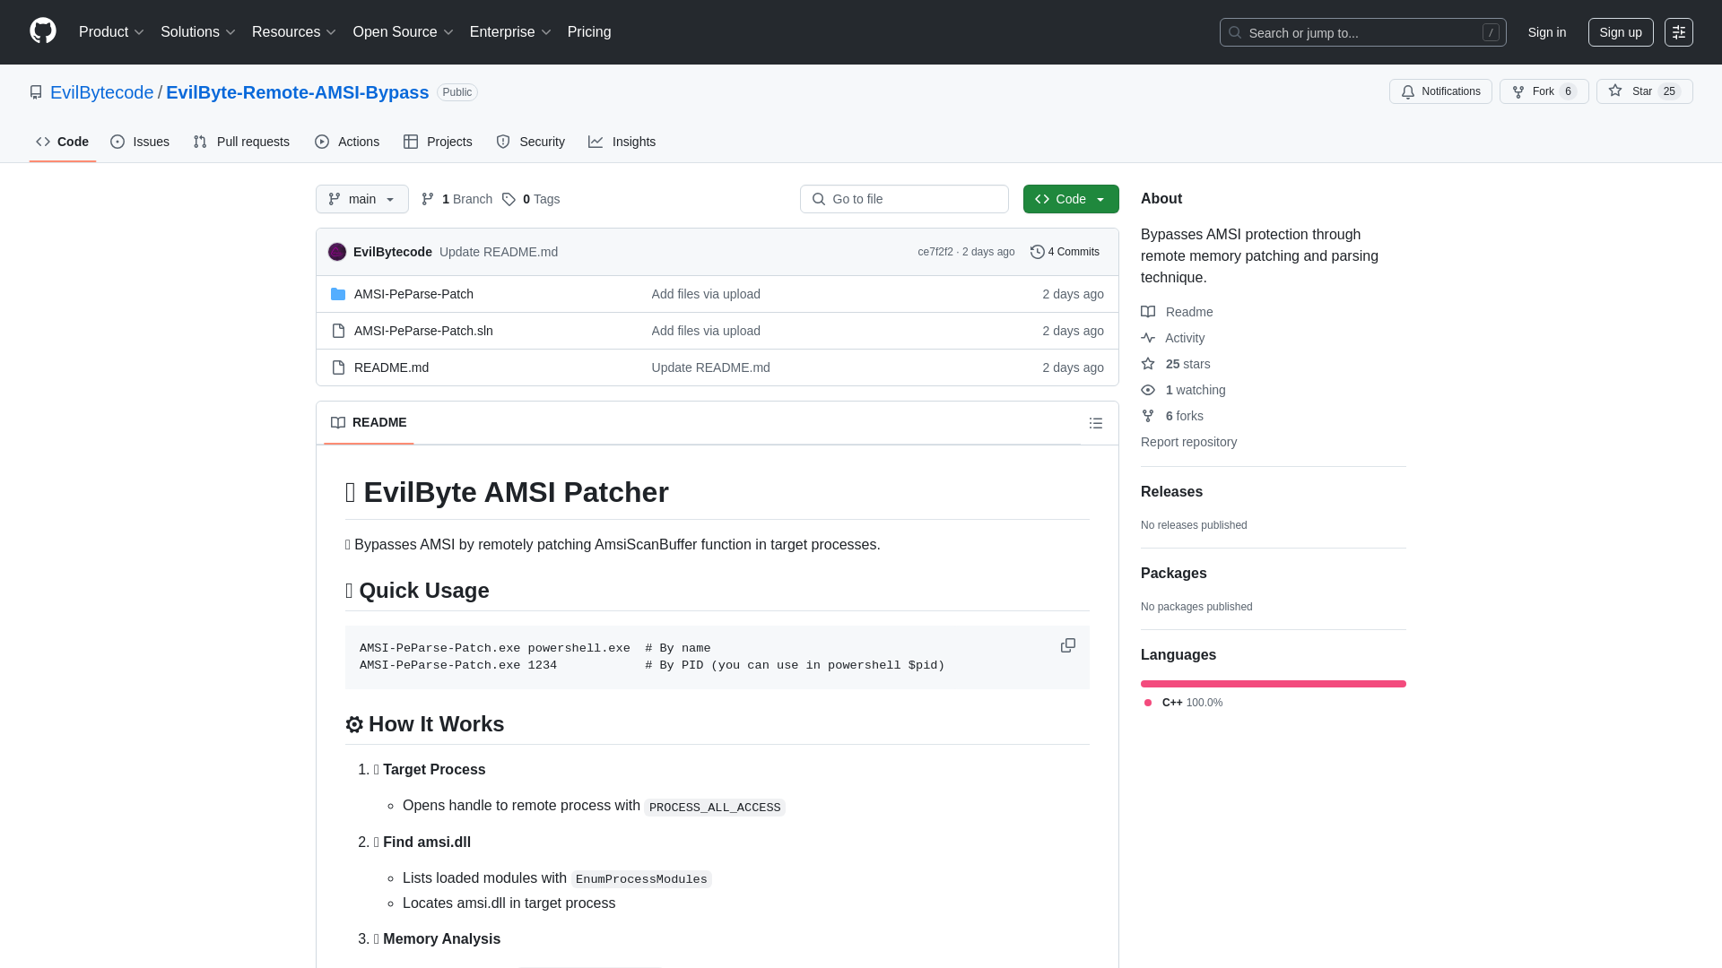The width and height of the screenshot is (1722, 968).
Task: Switch to the Projects tab
Action: pos(438,142)
